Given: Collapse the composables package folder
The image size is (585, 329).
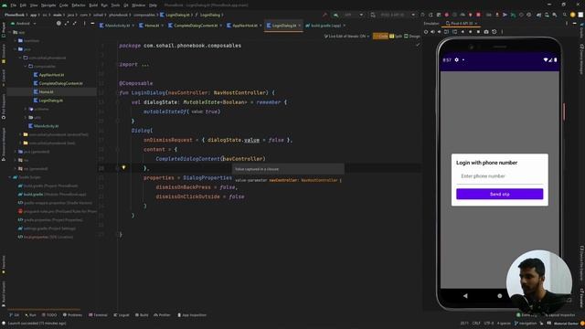Looking at the screenshot, I should [26, 66].
